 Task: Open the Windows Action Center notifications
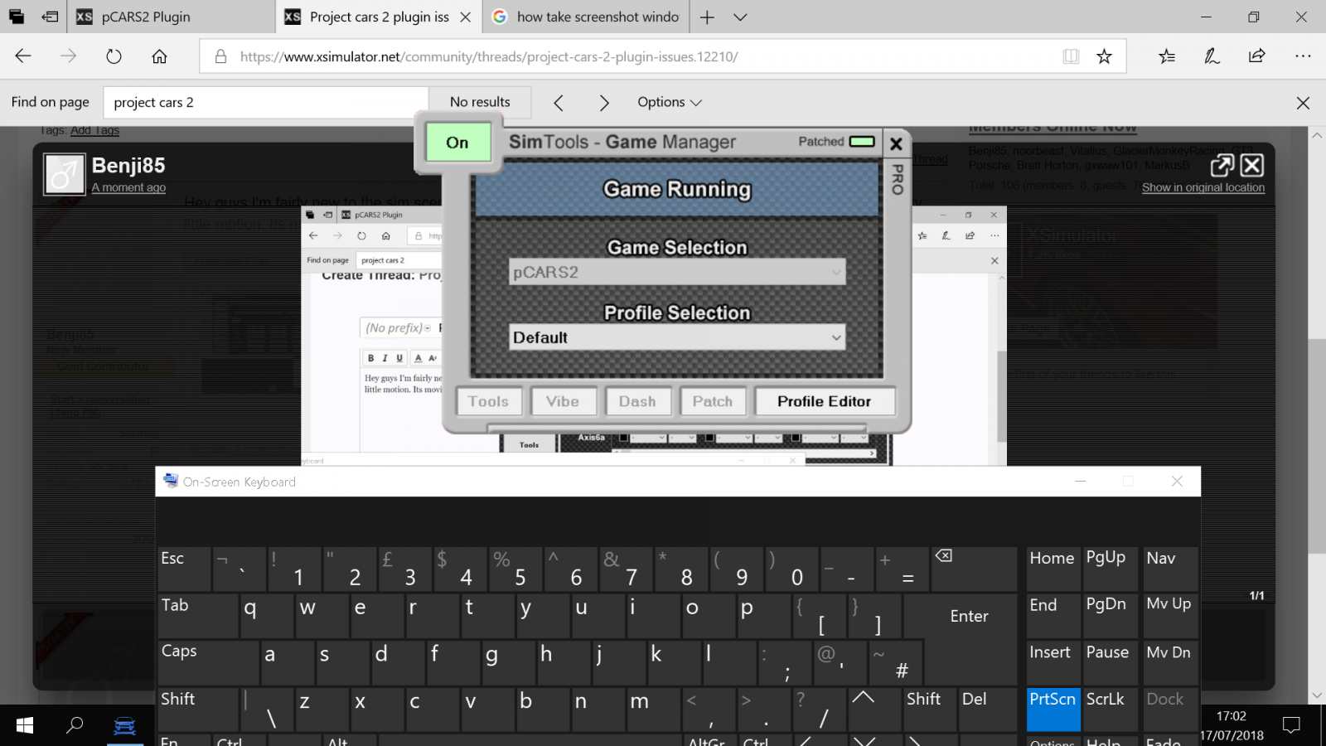pos(1291,725)
